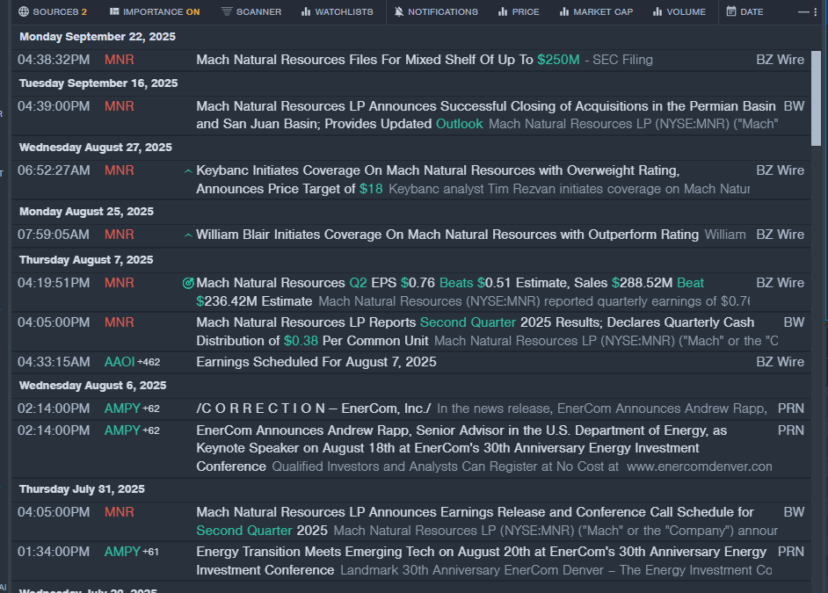Click the upgrade arrow beside William Blair headline

point(187,235)
